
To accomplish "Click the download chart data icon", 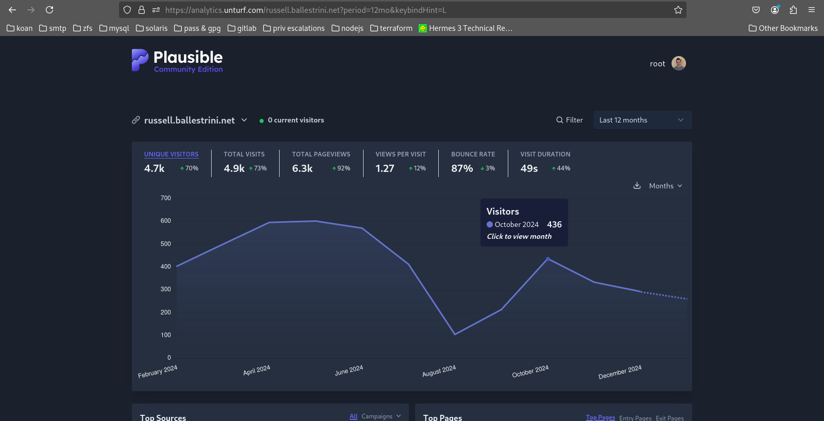I will click(x=637, y=186).
